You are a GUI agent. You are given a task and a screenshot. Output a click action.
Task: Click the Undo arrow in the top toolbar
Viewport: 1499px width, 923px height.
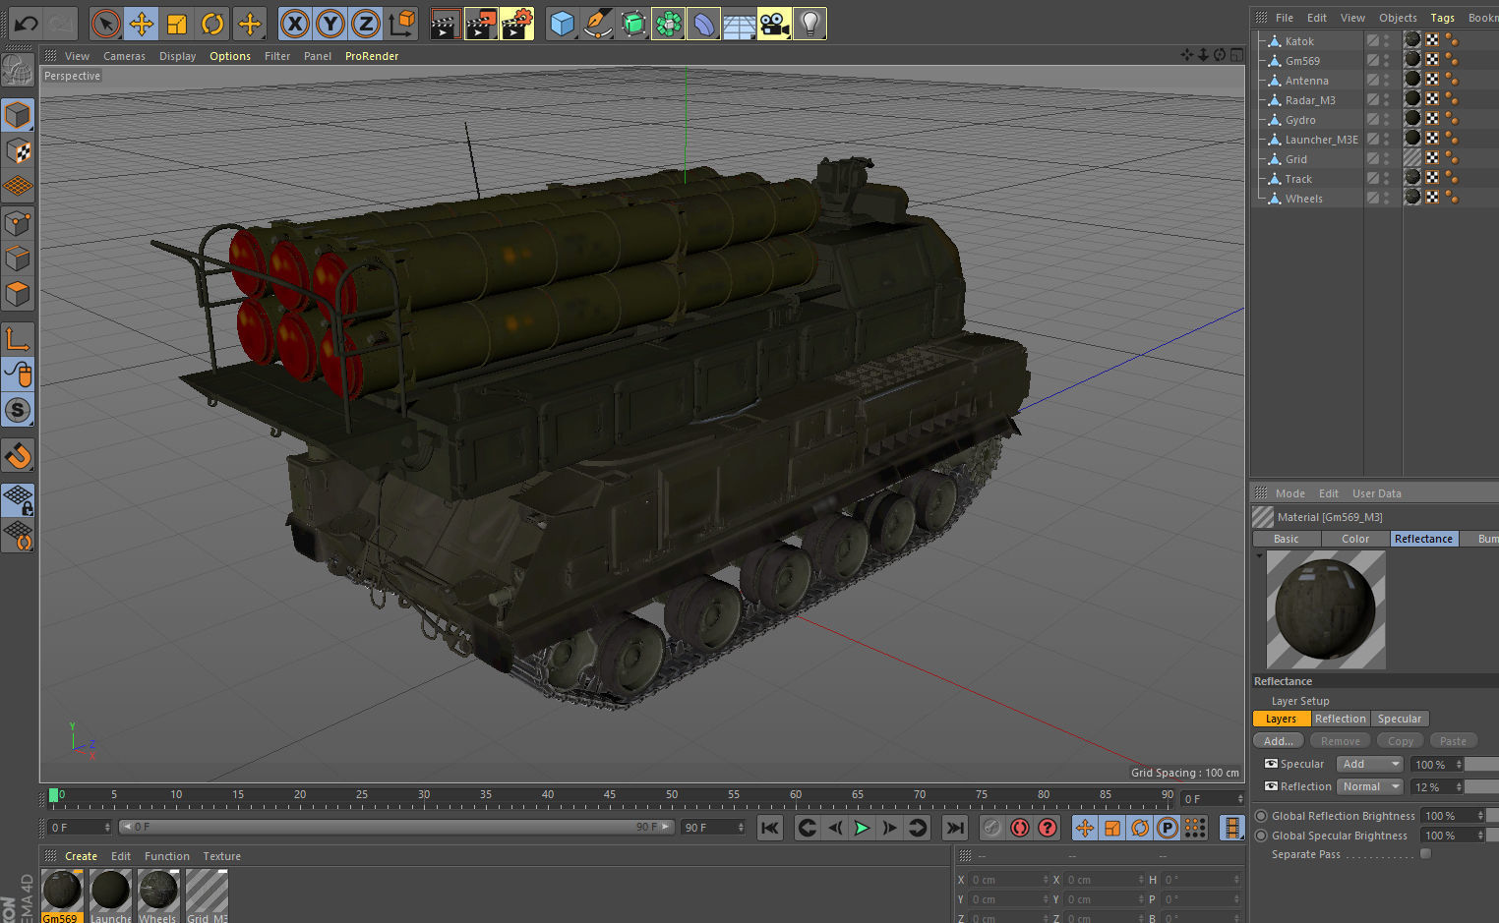pos(27,24)
